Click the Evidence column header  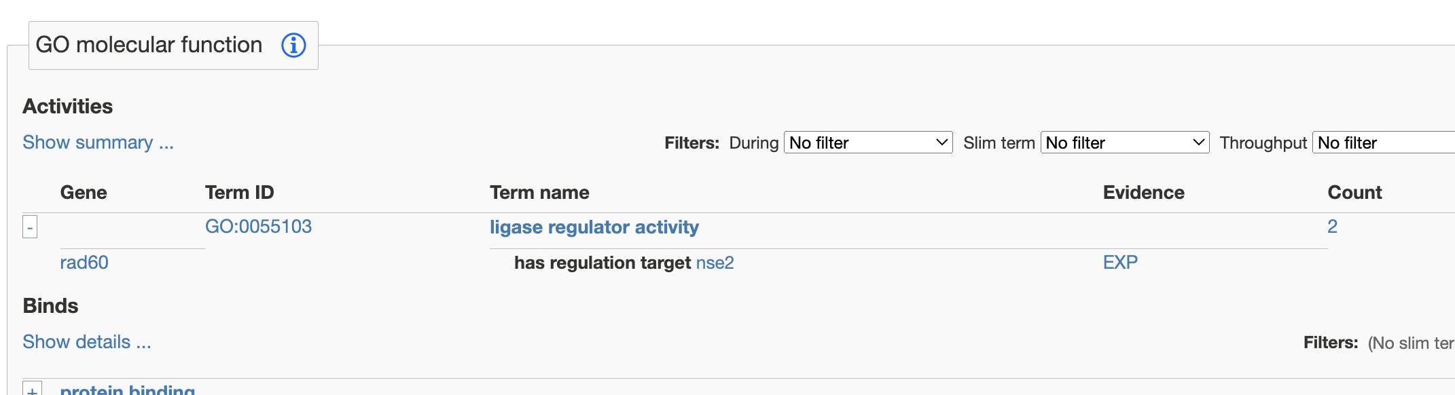[1145, 192]
